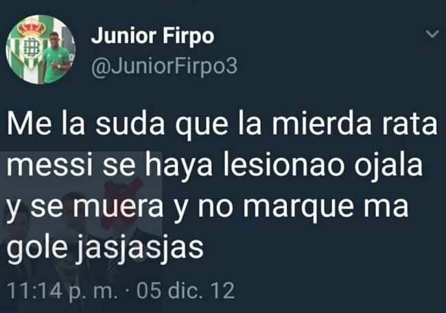
Task: Open Junior Firpo's profile picture
Action: (x=40, y=49)
